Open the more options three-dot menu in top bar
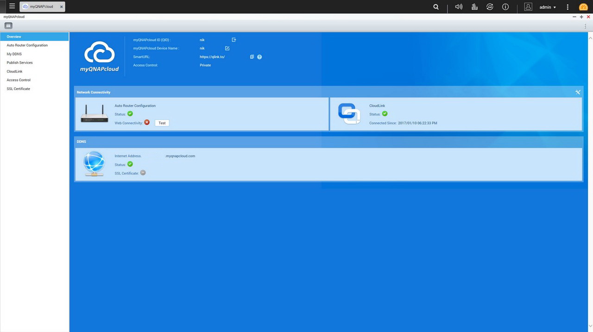This screenshot has width=593, height=332. coord(568,7)
